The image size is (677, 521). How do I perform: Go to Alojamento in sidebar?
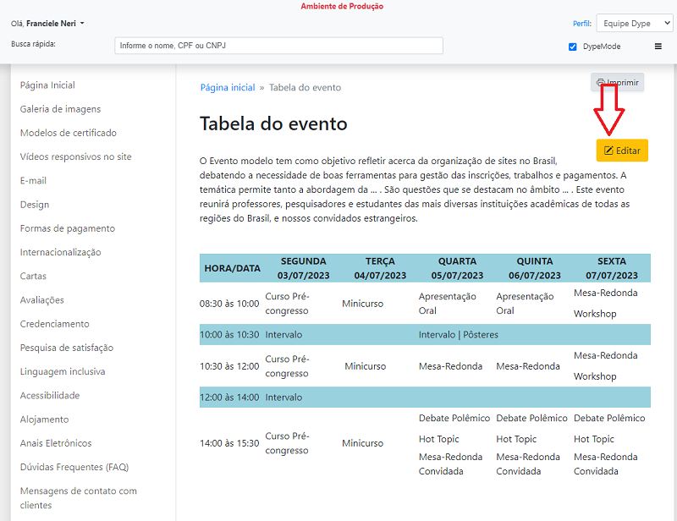(44, 420)
